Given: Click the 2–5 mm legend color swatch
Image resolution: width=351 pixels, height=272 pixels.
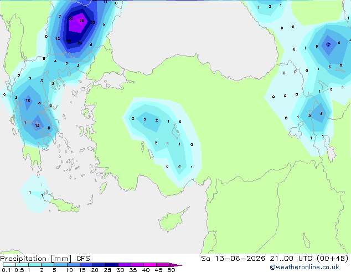Looking at the screenshot, I should pyautogui.click(x=48, y=265).
